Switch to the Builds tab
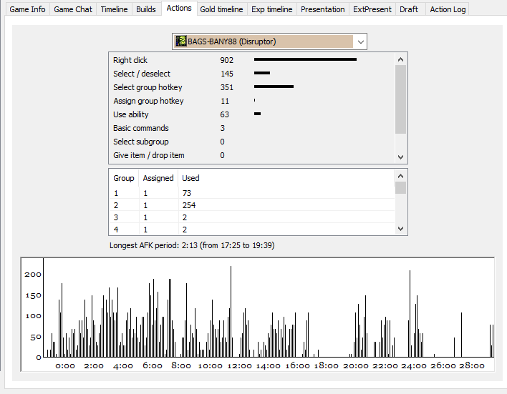The image size is (507, 394). [146, 9]
